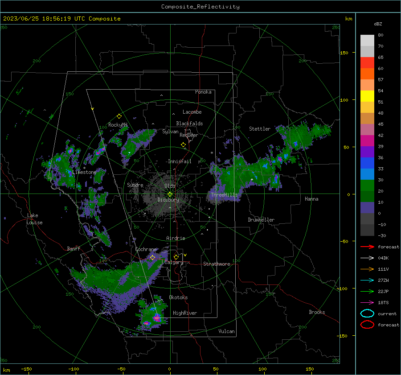Click the Drumheller city label
The width and height of the screenshot is (401, 375).
tap(261, 220)
